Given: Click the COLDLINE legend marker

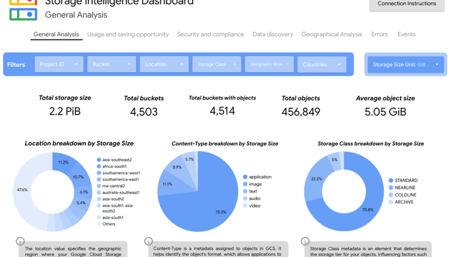Looking at the screenshot, I should 390,195.
